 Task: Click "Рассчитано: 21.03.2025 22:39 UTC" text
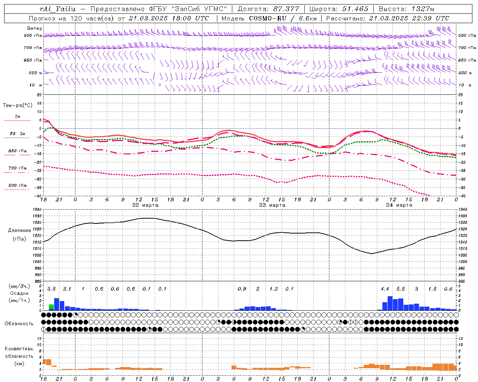[388, 18]
